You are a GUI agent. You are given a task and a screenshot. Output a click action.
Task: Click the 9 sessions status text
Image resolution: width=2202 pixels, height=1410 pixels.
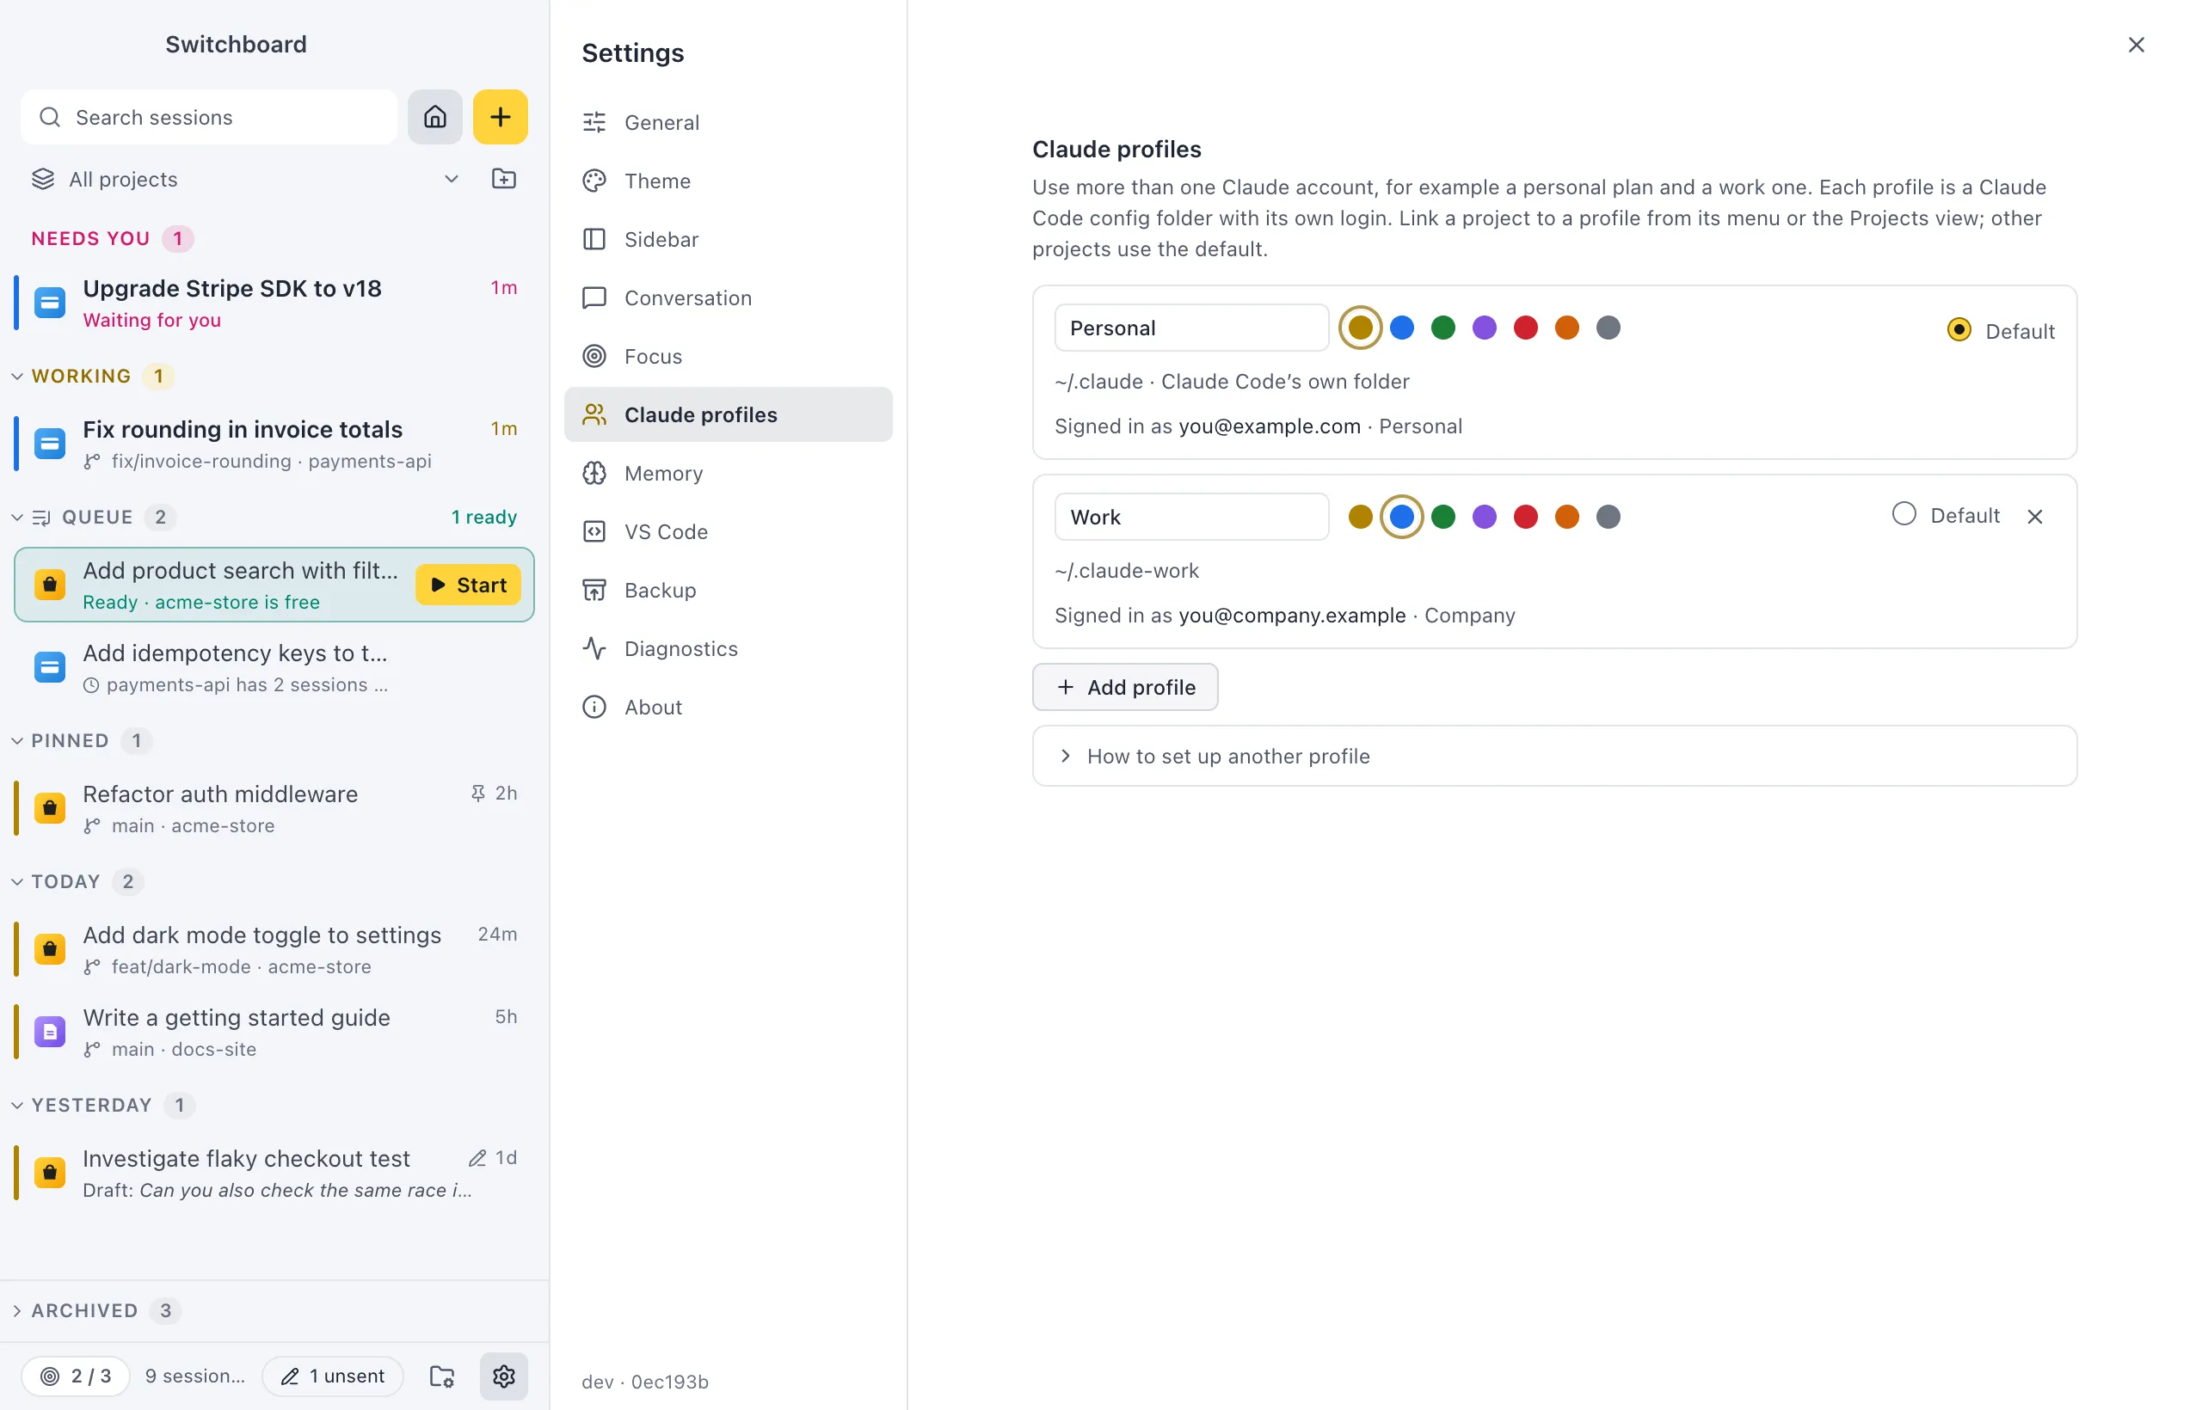coord(195,1376)
